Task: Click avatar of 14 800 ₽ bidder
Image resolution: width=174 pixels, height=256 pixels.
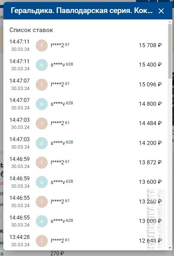Action: click(x=42, y=104)
